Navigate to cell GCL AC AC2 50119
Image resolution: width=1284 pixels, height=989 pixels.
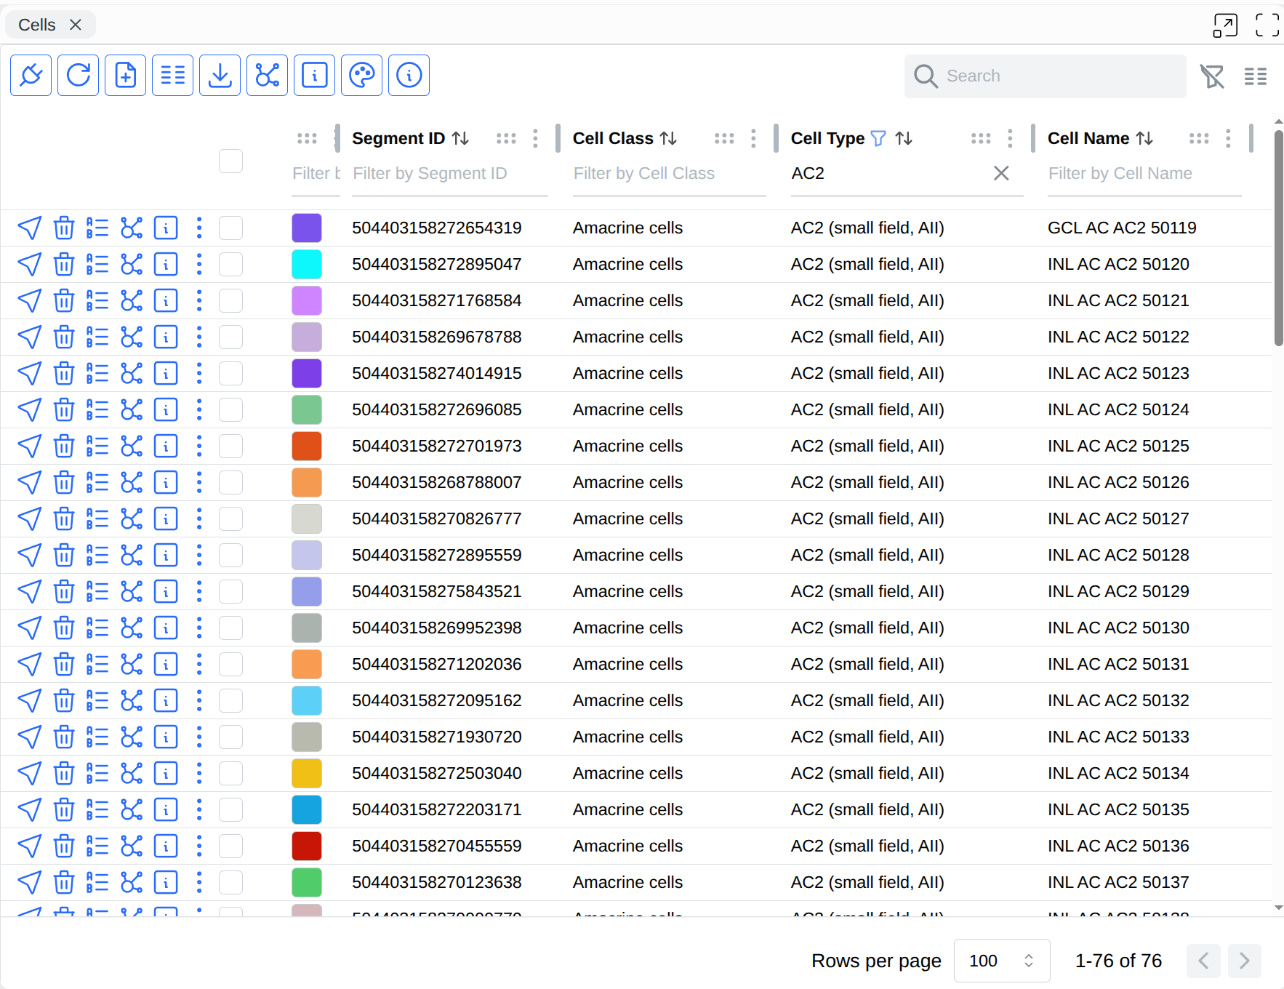coord(30,228)
